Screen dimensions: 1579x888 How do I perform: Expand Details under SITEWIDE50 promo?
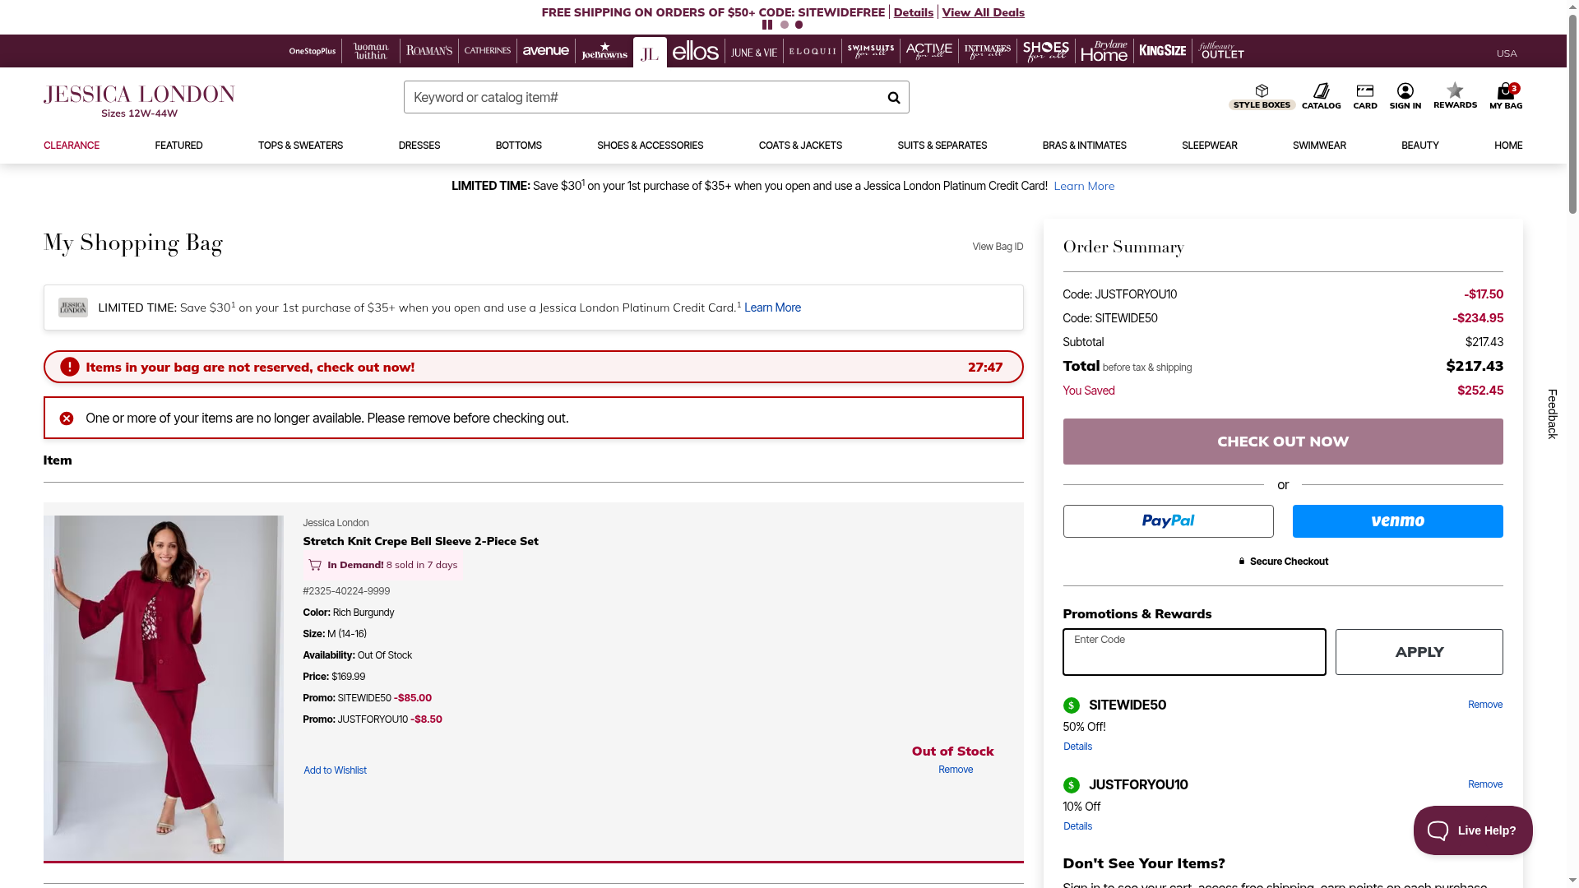pyautogui.click(x=1077, y=747)
